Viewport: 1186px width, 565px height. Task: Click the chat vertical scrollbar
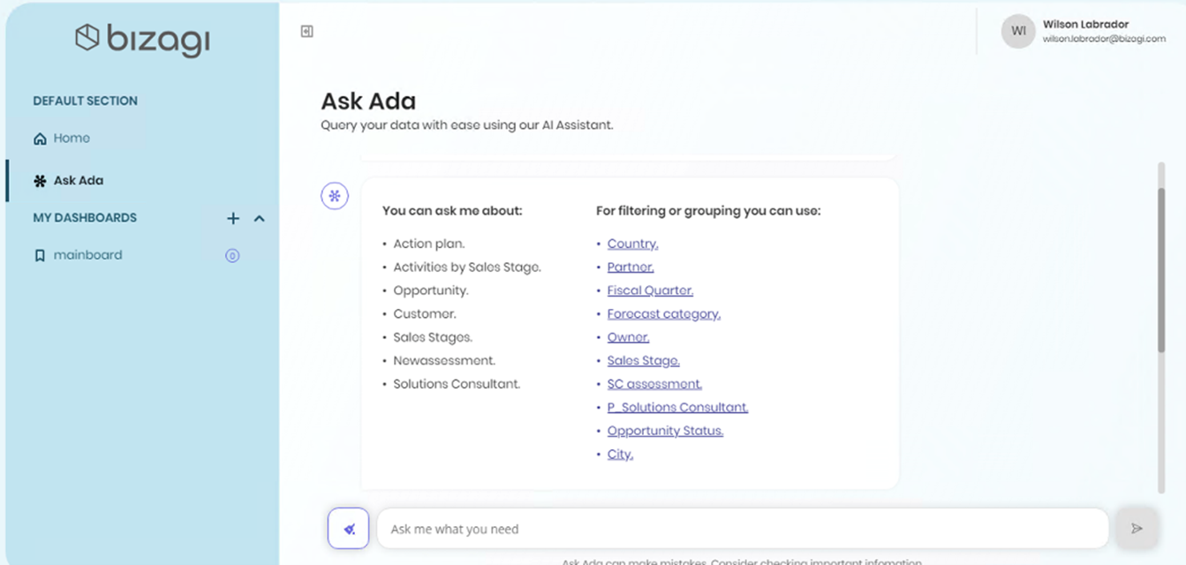pyautogui.click(x=1161, y=269)
